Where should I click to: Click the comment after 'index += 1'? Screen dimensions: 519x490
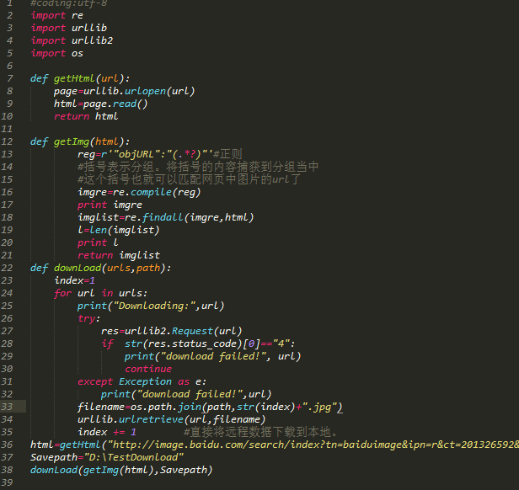(260, 432)
